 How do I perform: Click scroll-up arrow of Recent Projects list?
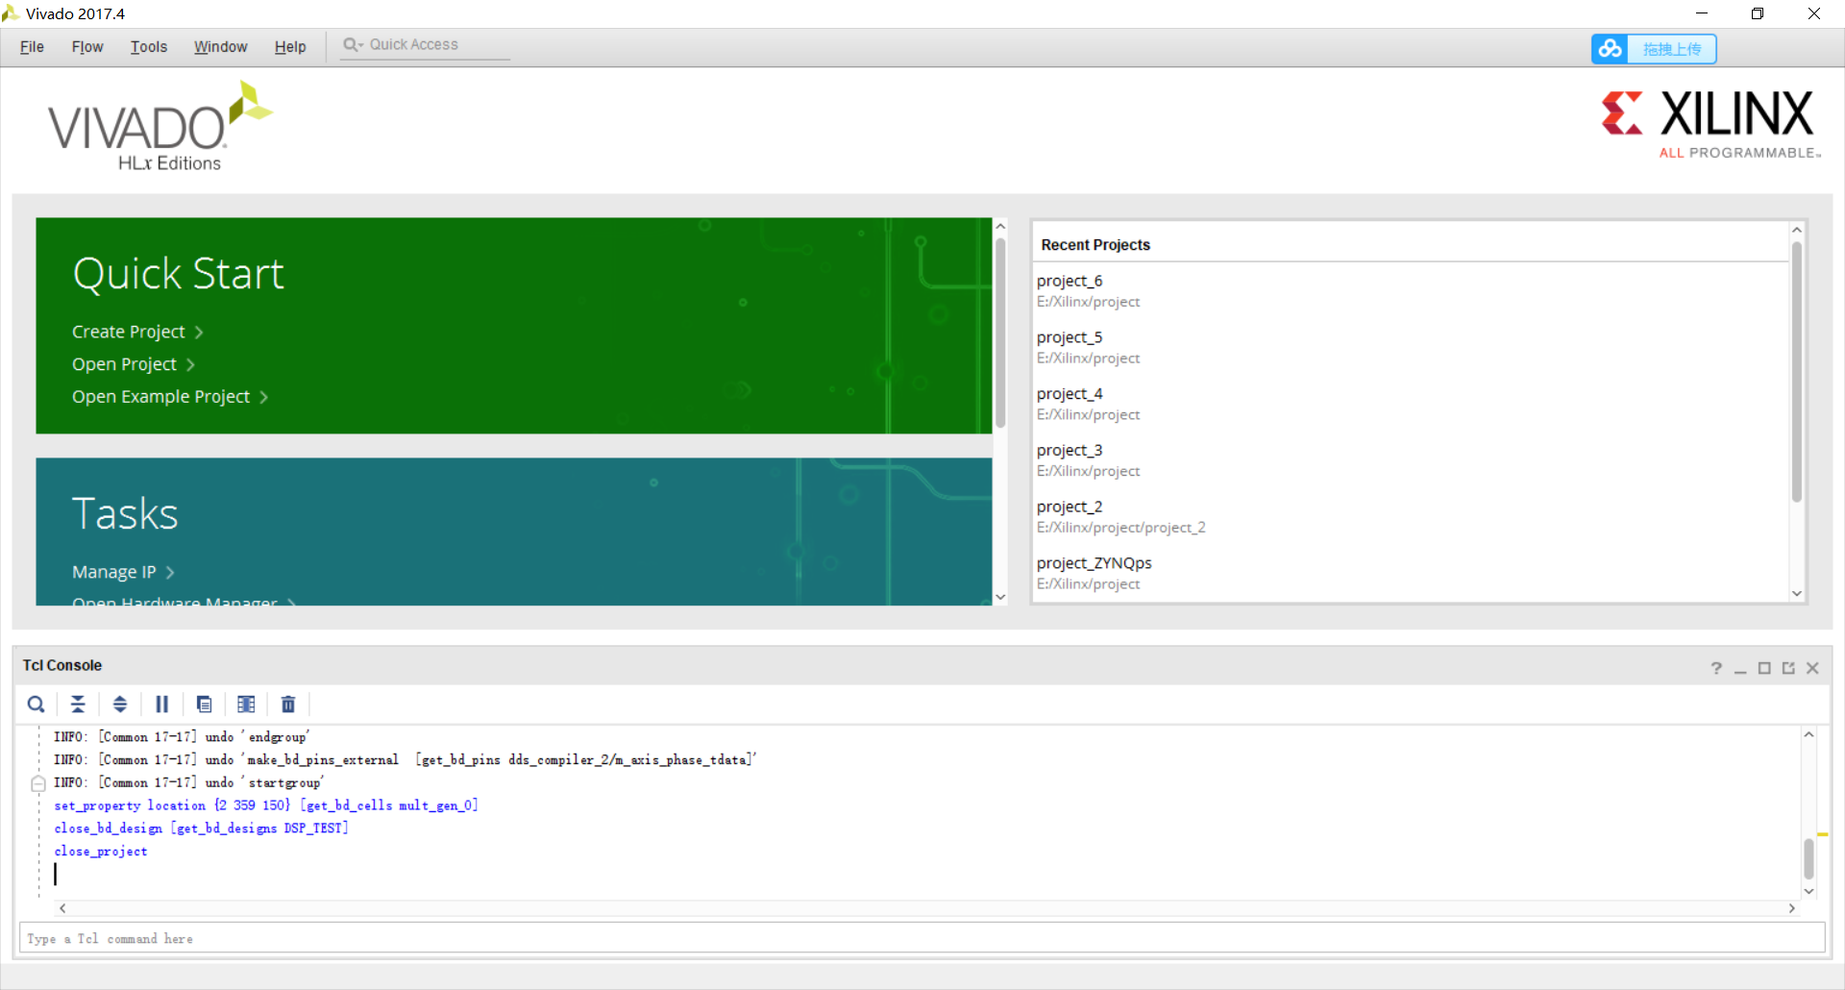coord(1797,230)
